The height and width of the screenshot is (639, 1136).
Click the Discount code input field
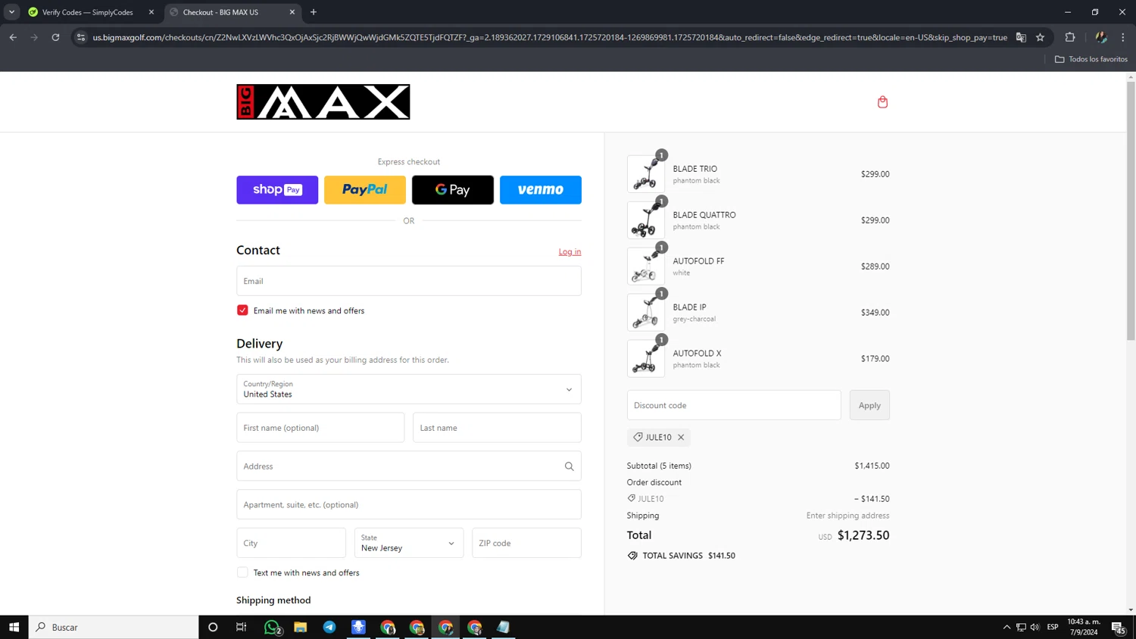coord(734,405)
